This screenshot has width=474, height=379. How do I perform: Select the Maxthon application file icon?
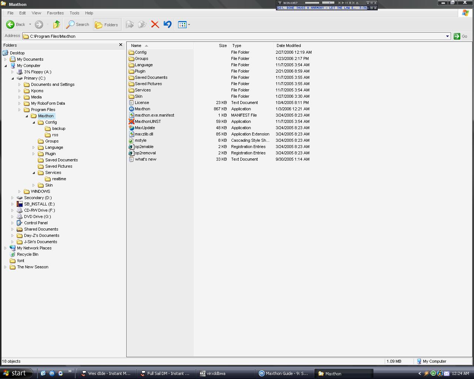(x=131, y=109)
